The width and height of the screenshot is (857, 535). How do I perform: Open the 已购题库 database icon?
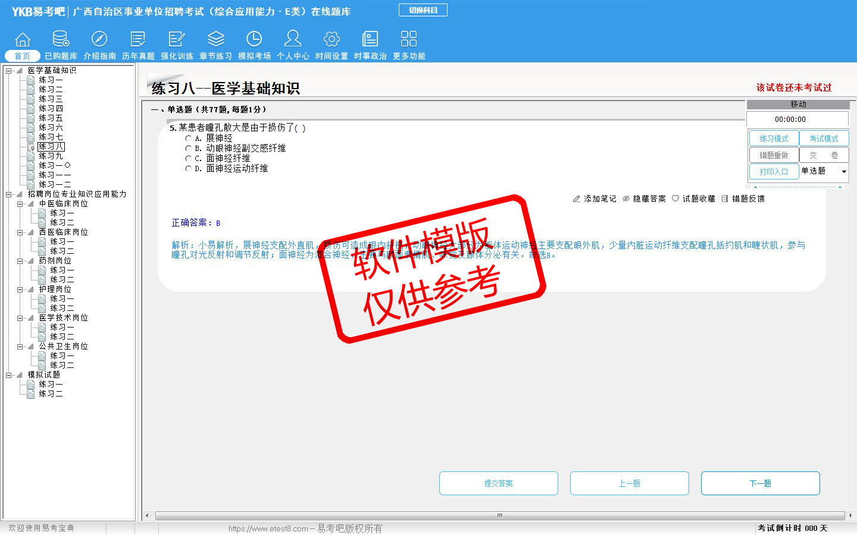pos(61,39)
